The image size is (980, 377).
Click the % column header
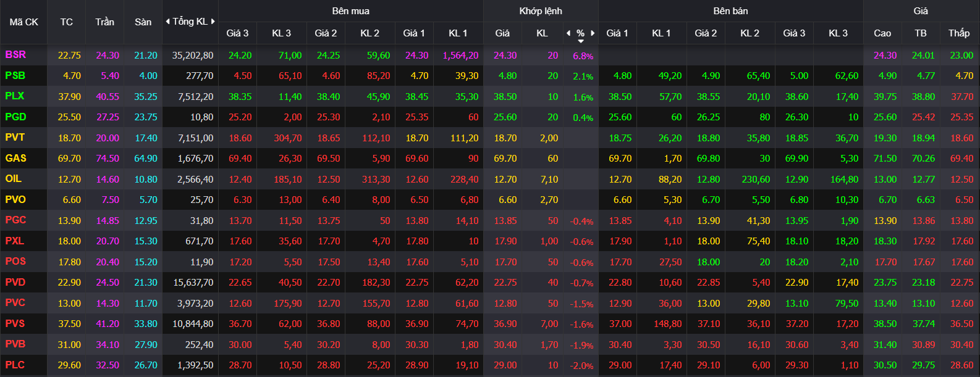point(580,33)
